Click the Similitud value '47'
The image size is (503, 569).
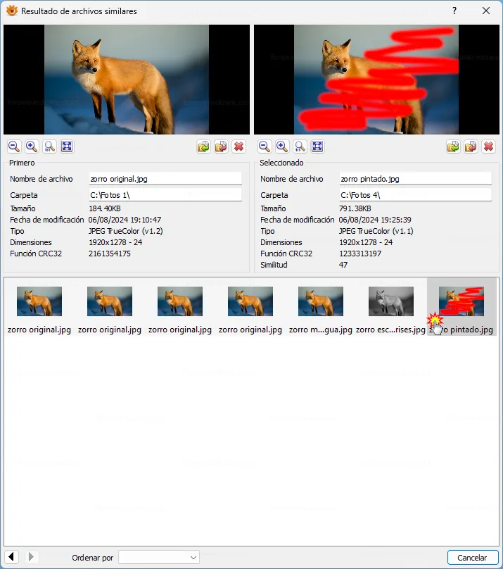(x=343, y=265)
